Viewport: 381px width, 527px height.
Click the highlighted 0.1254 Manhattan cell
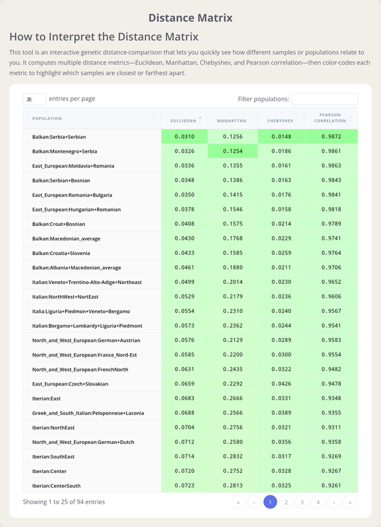233,152
